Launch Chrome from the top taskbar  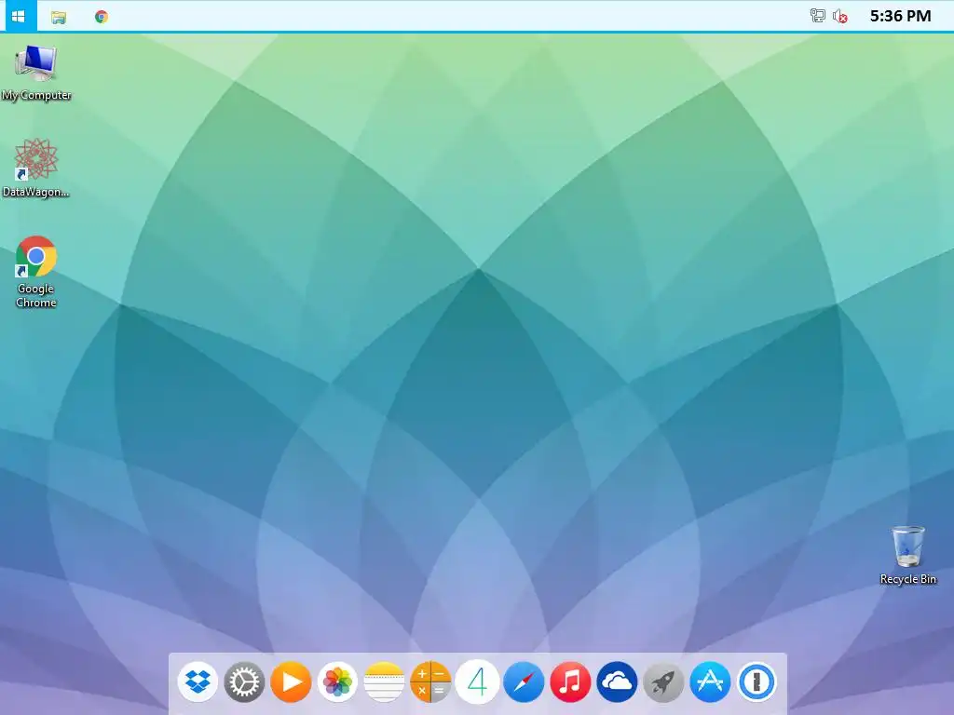pyautogui.click(x=102, y=17)
